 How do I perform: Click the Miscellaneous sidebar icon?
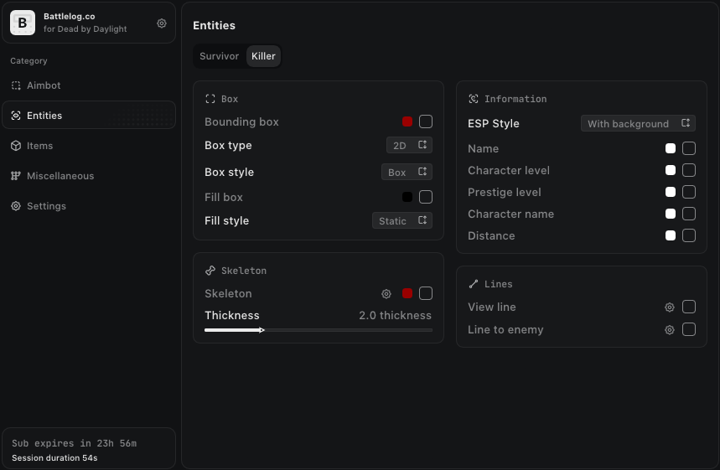16,176
